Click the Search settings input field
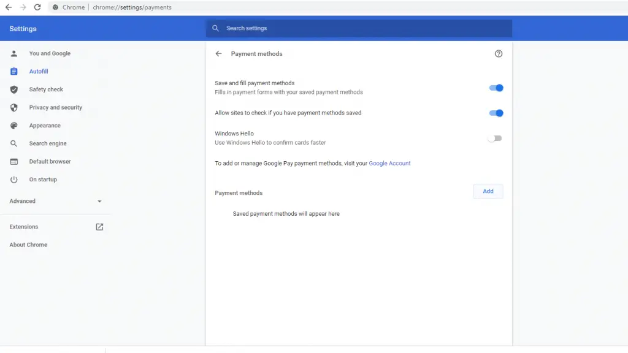The height and width of the screenshot is (353, 628). 359,28
